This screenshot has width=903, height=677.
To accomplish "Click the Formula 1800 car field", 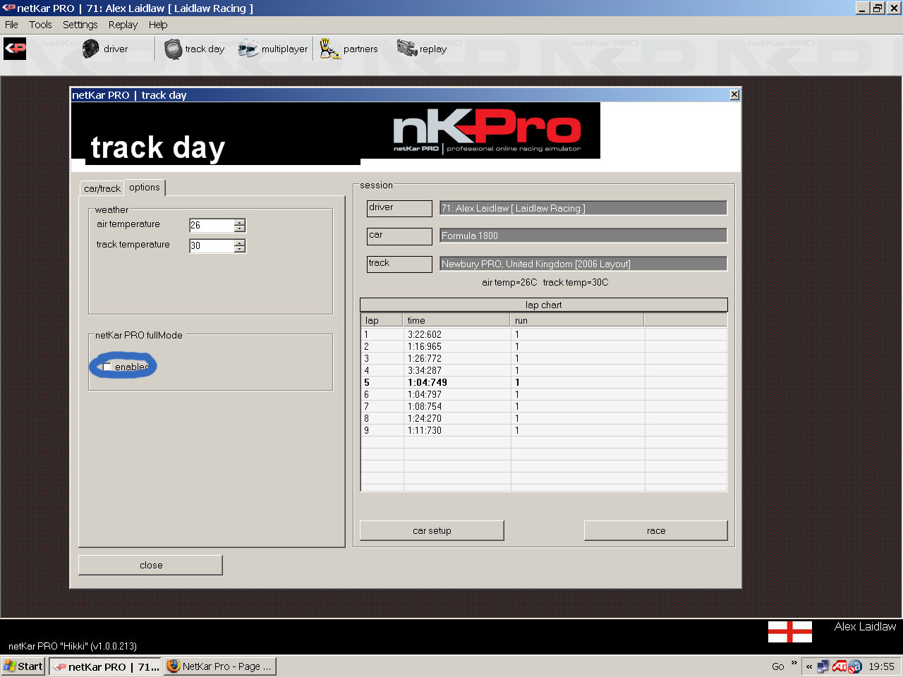I will [583, 236].
